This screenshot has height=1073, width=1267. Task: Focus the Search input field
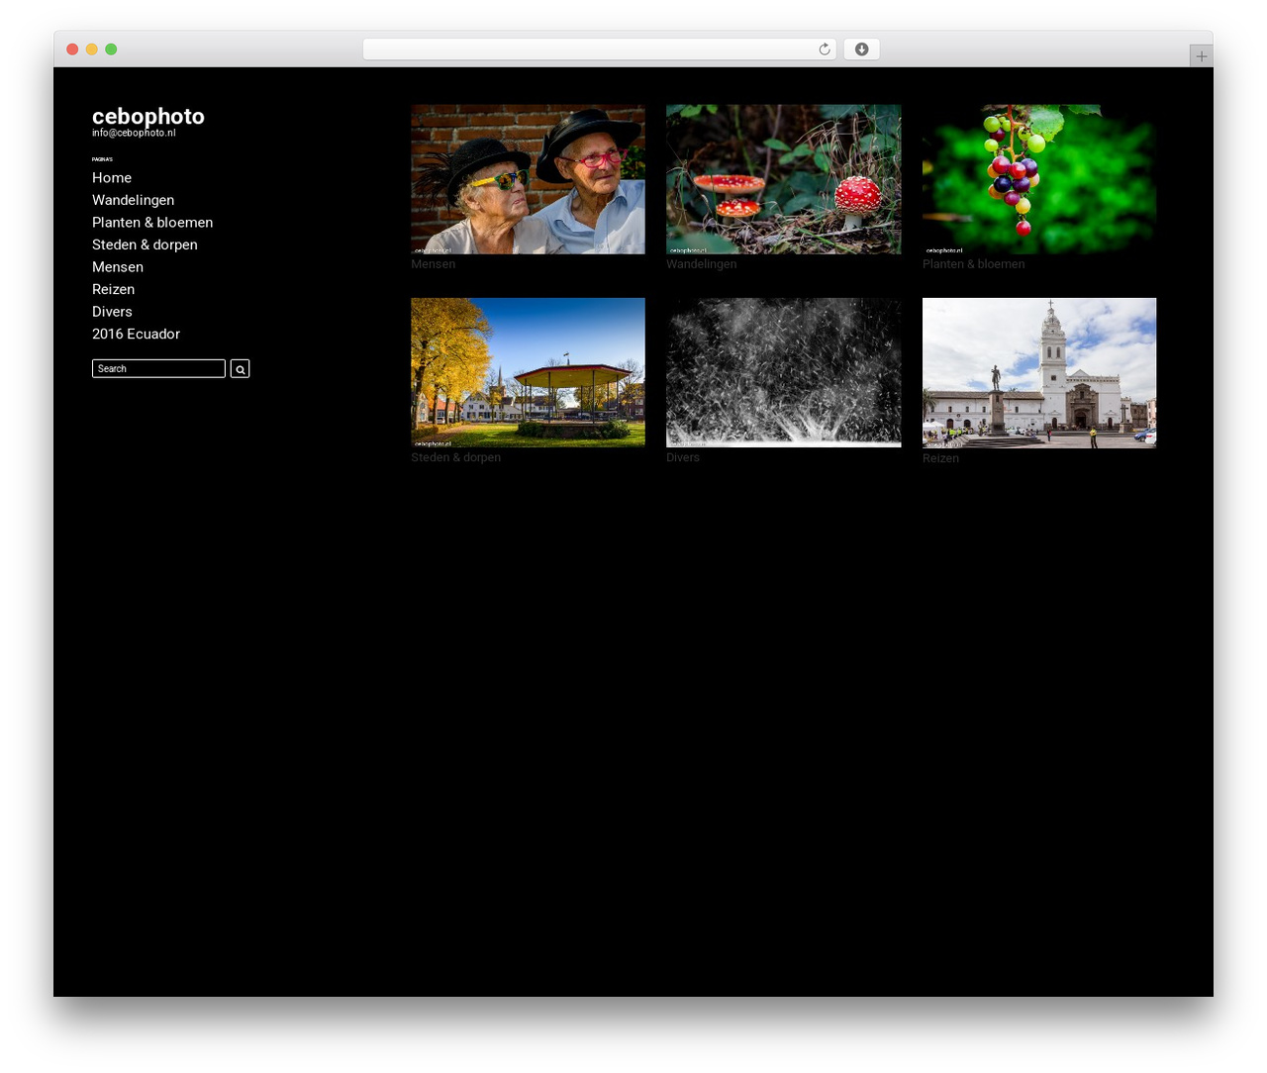[158, 368]
